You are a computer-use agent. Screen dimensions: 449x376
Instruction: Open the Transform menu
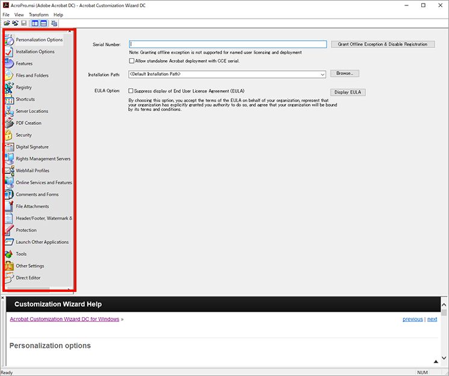(39, 15)
